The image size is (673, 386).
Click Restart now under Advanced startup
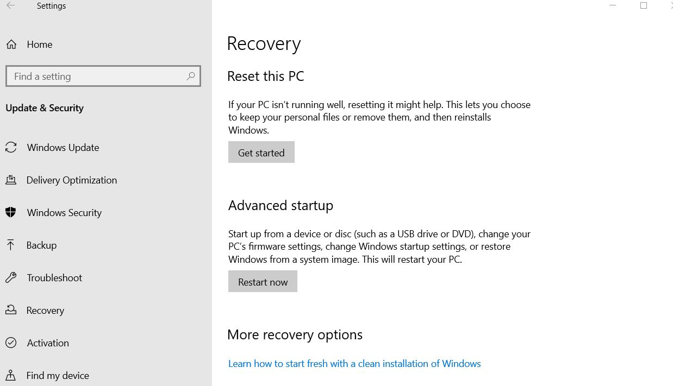[263, 282]
